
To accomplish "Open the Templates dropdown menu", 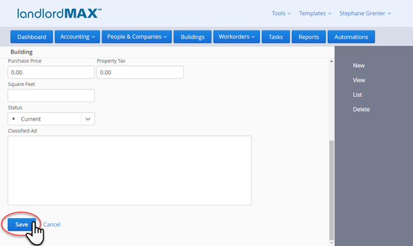I will pyautogui.click(x=315, y=13).
